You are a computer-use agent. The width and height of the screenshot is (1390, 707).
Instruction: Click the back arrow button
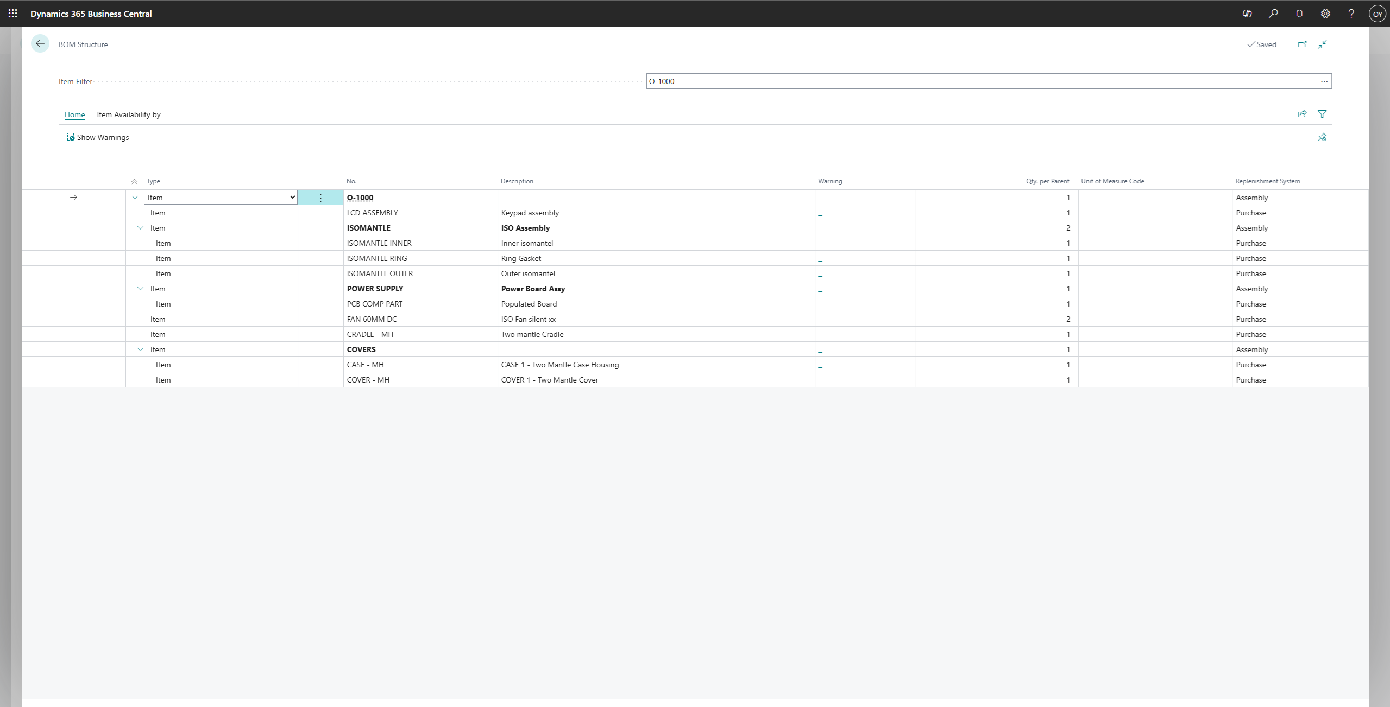pyautogui.click(x=40, y=44)
